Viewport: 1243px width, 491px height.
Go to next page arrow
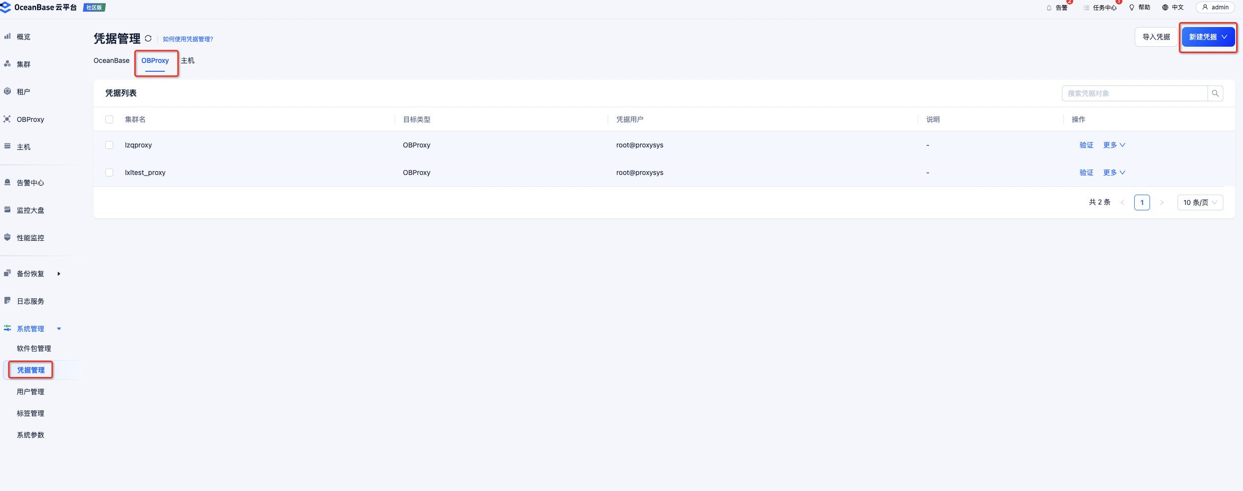(x=1162, y=202)
